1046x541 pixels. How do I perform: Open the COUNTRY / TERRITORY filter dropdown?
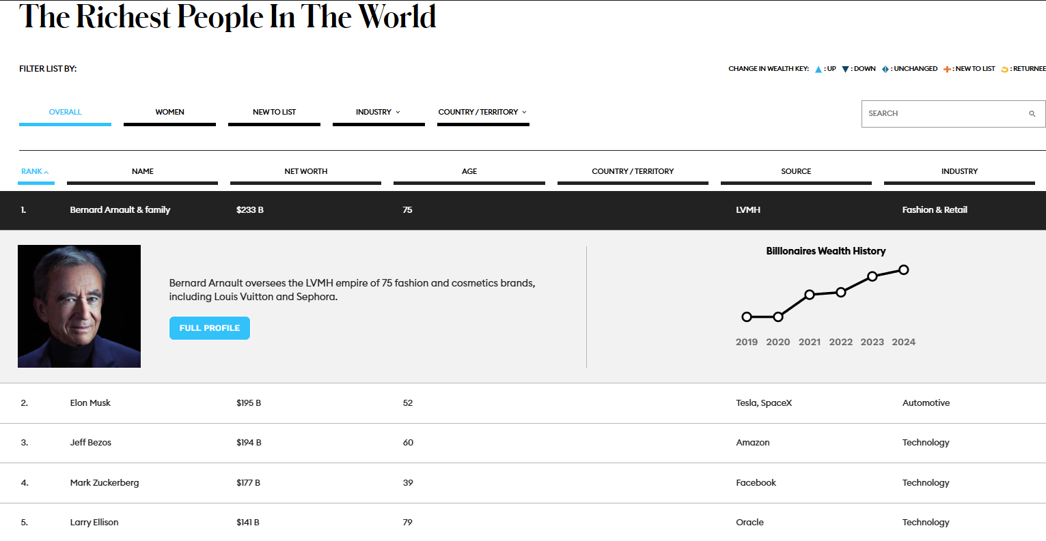pyautogui.click(x=483, y=113)
